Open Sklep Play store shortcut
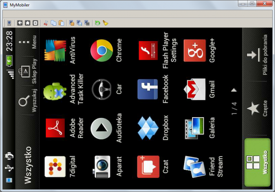This screenshot has width=275, height=192. click(x=27, y=71)
